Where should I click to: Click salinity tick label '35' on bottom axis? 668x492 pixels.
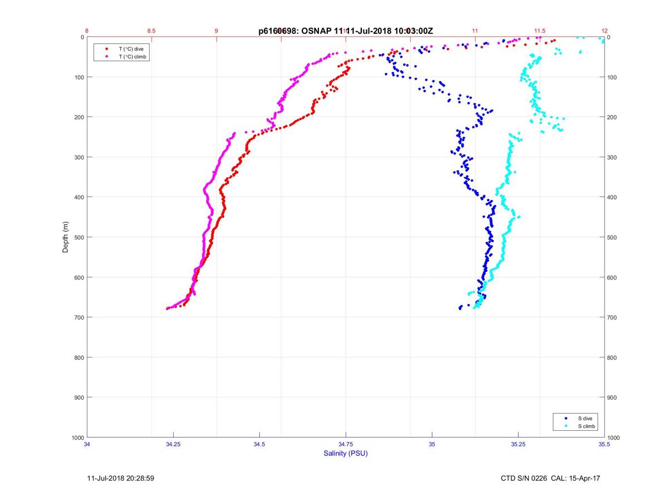[432, 444]
